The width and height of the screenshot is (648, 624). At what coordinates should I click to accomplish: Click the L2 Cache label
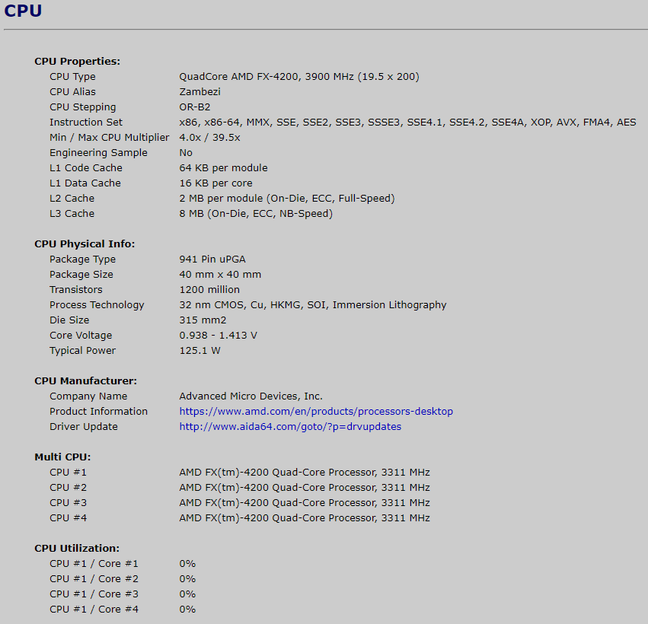pos(72,198)
